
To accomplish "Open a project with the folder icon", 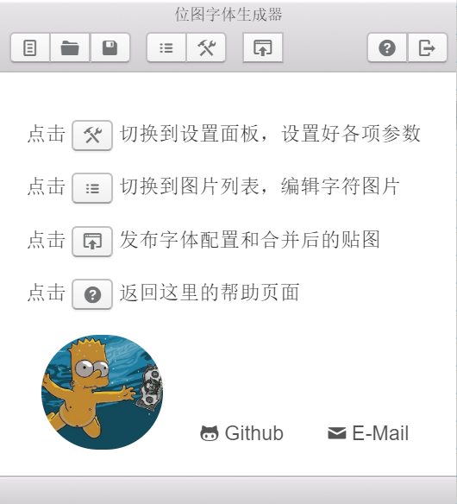I will (70, 47).
